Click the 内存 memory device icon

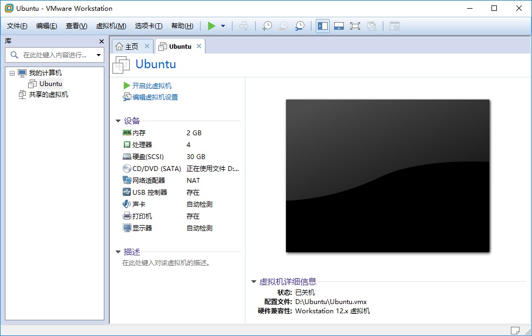click(x=127, y=133)
